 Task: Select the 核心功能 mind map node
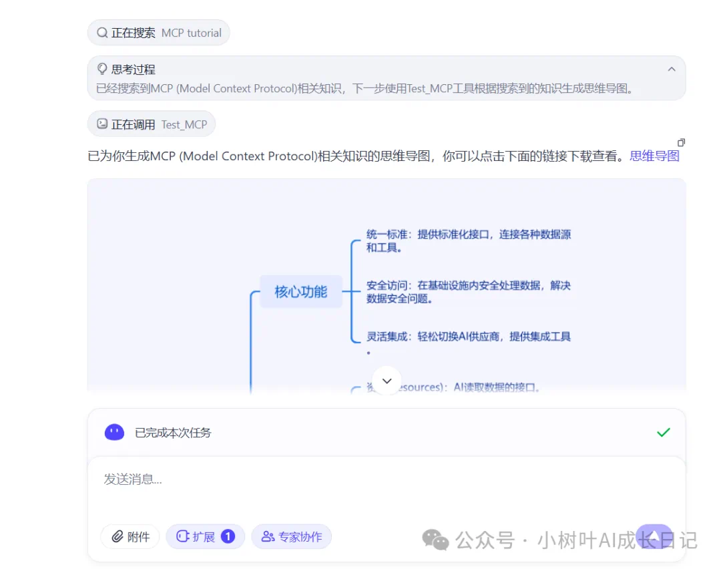click(300, 292)
